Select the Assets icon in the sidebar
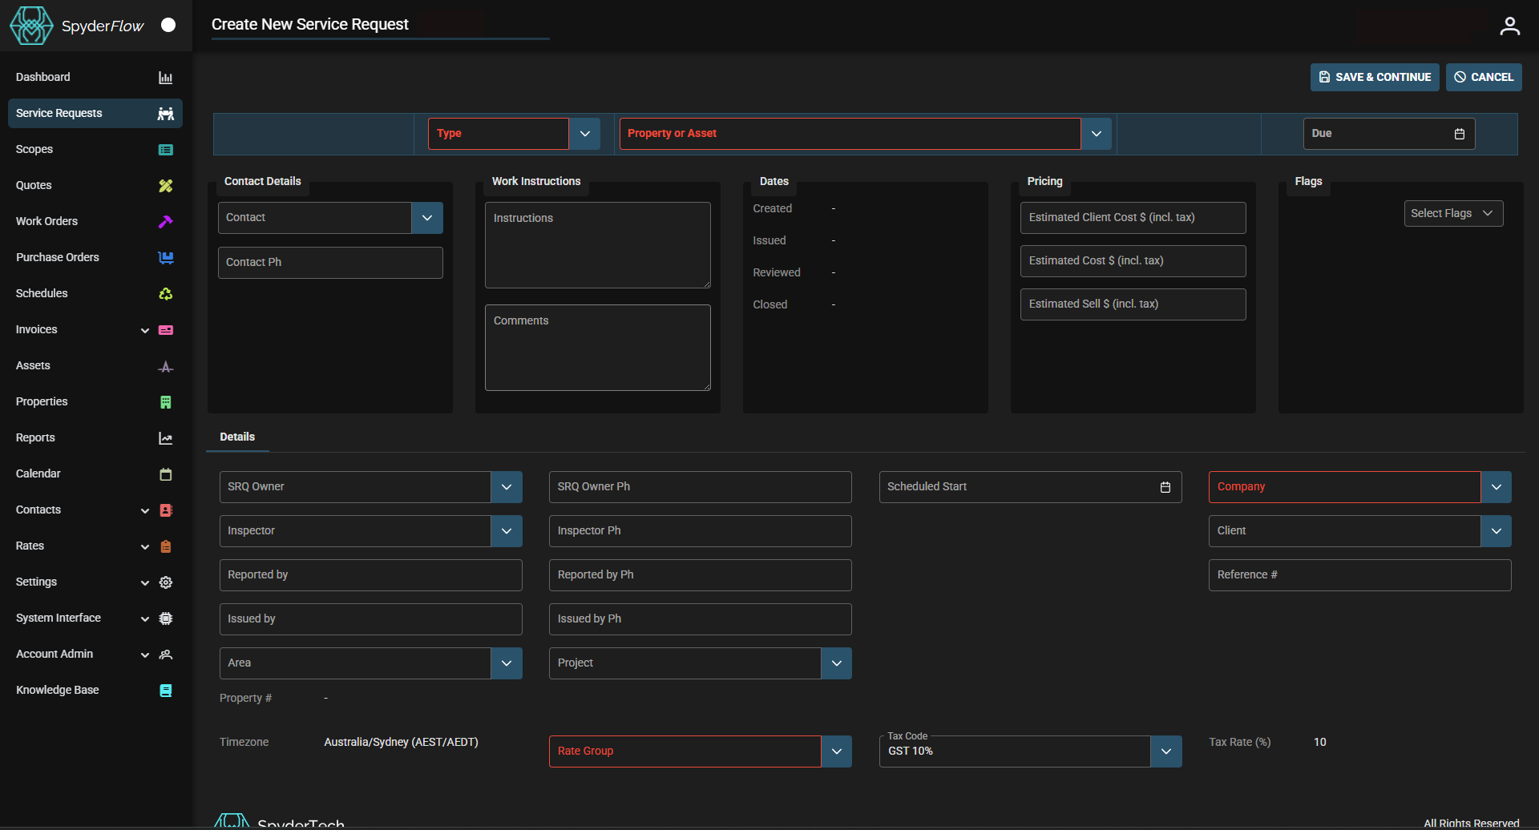The height and width of the screenshot is (830, 1539). 165,366
